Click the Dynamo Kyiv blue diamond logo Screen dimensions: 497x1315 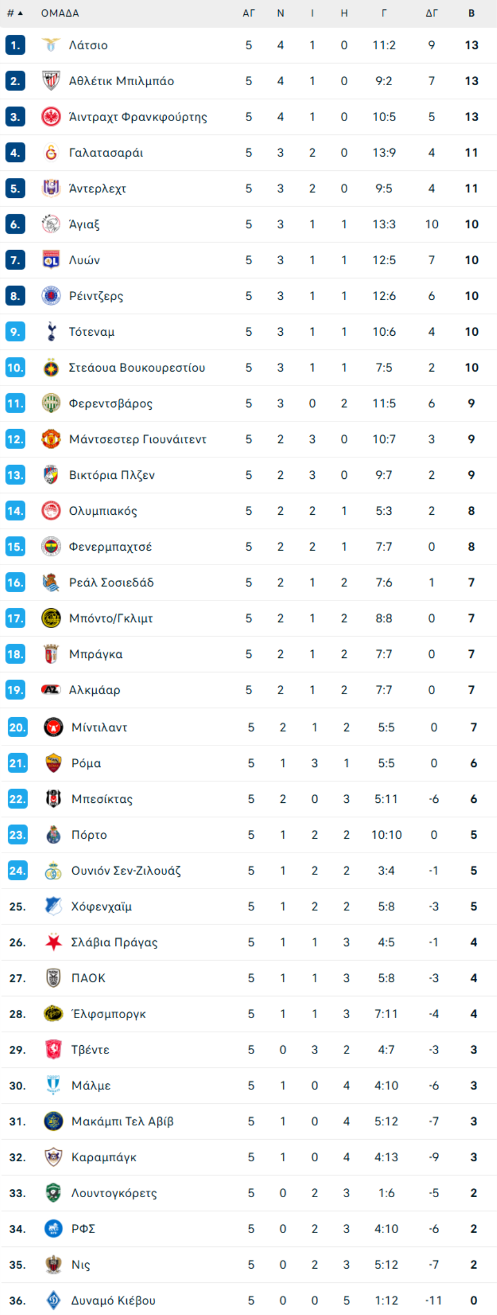54,1301
